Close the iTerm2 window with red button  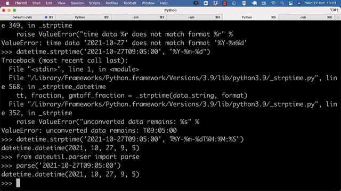(4, 10)
